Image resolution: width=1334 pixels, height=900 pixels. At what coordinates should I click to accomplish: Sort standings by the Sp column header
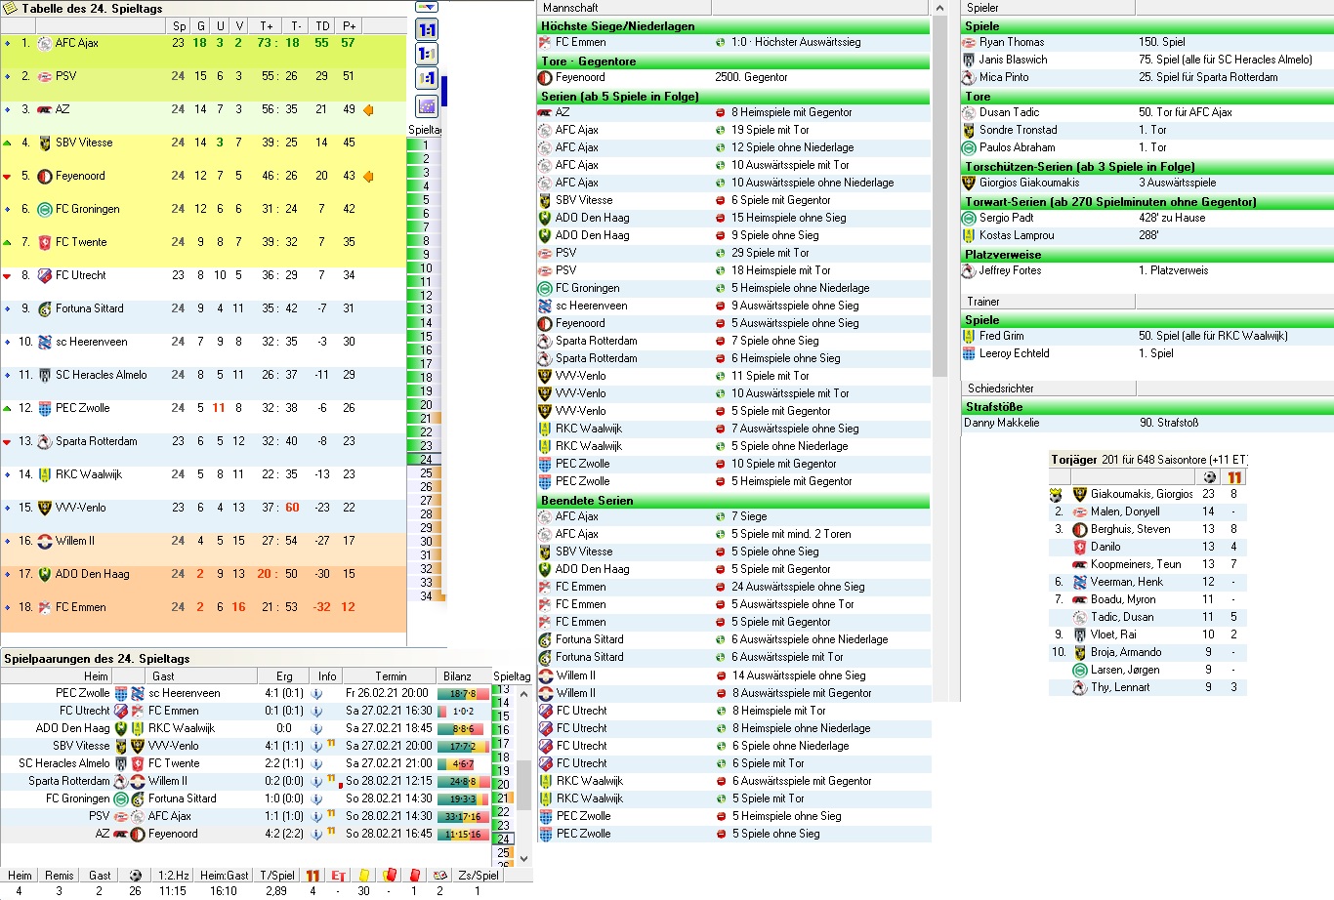(x=179, y=26)
